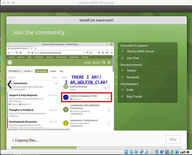Screen dimensions: 192x155
Task: Open the Support menu item
Action: coord(49,57)
